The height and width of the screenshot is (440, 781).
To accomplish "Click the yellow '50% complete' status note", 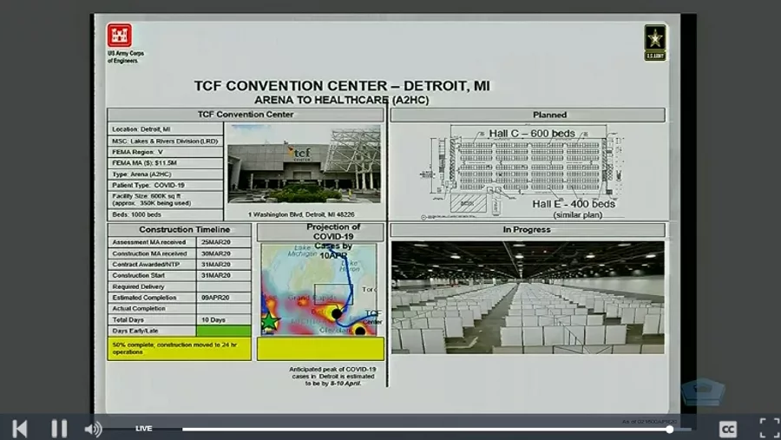I will click(180, 349).
